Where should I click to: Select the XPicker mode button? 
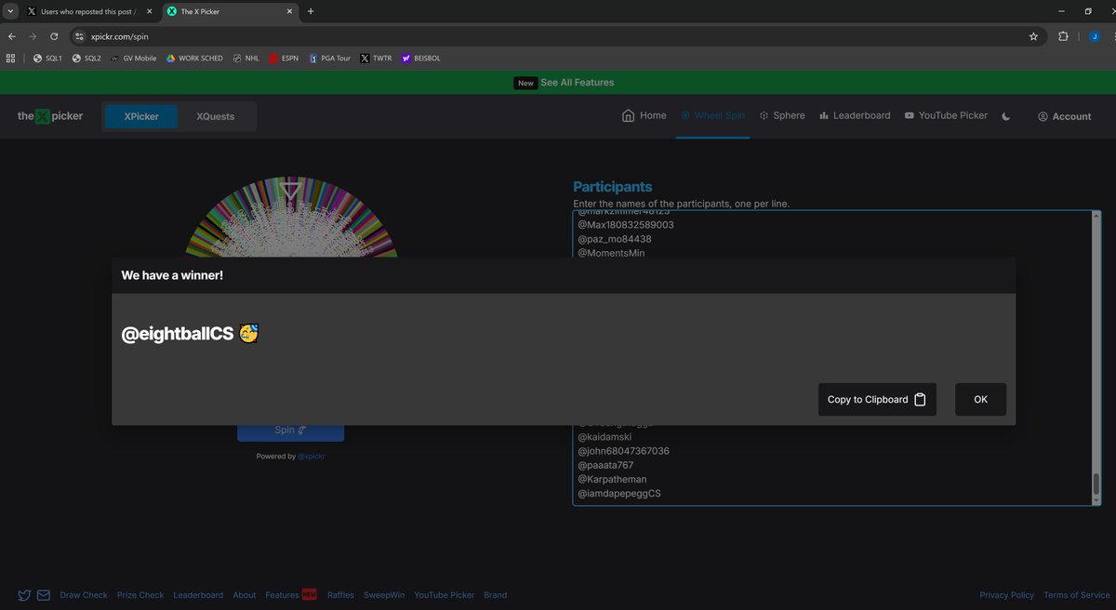[x=141, y=116]
